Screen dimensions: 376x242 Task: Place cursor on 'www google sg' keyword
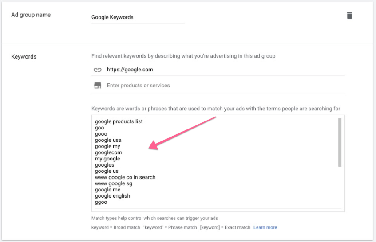click(x=114, y=183)
